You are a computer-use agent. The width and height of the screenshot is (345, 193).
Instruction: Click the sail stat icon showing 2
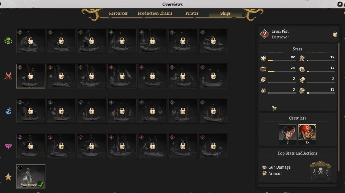(x=264, y=80)
